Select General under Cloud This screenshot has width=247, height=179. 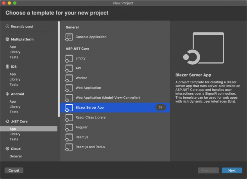point(16,156)
